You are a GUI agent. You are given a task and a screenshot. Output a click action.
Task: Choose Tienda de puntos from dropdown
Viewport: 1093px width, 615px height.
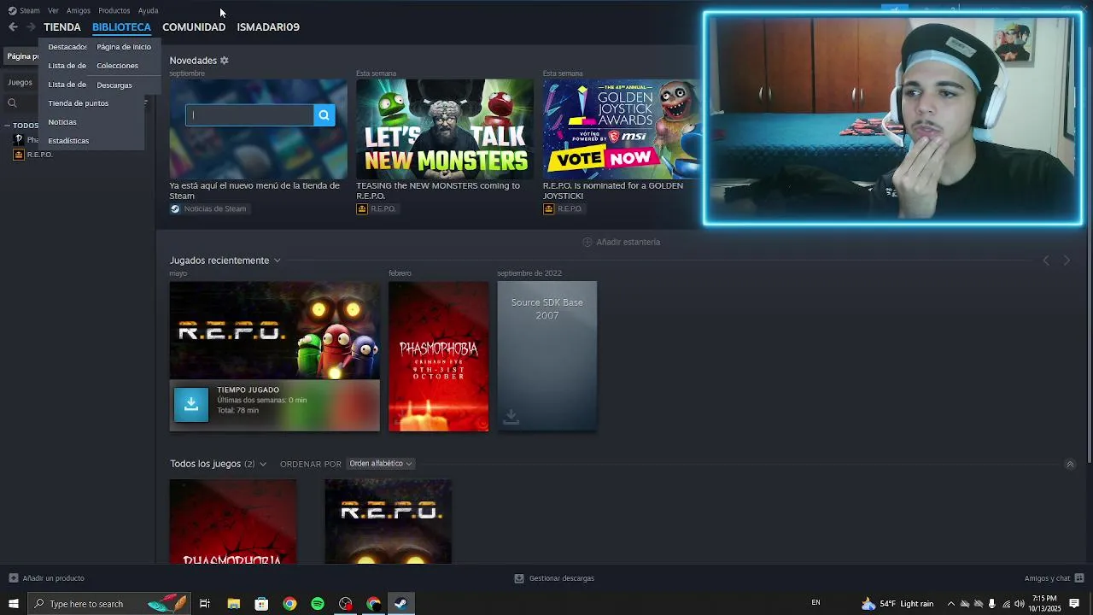pyautogui.click(x=79, y=103)
